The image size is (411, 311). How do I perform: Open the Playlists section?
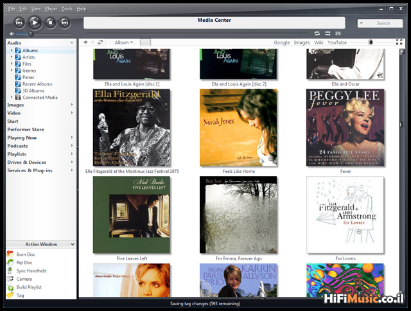tap(17, 154)
